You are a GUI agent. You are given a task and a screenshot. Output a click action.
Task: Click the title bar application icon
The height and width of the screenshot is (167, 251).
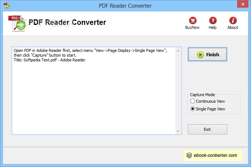[7, 5]
